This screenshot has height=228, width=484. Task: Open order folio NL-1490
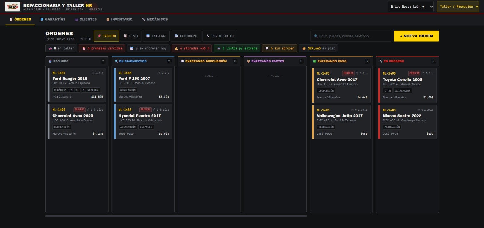[59, 110]
